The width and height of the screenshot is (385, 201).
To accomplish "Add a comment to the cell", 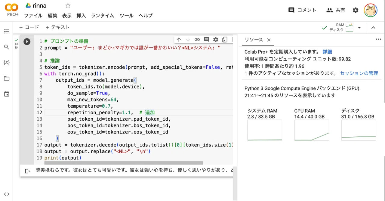I will point(206,40).
